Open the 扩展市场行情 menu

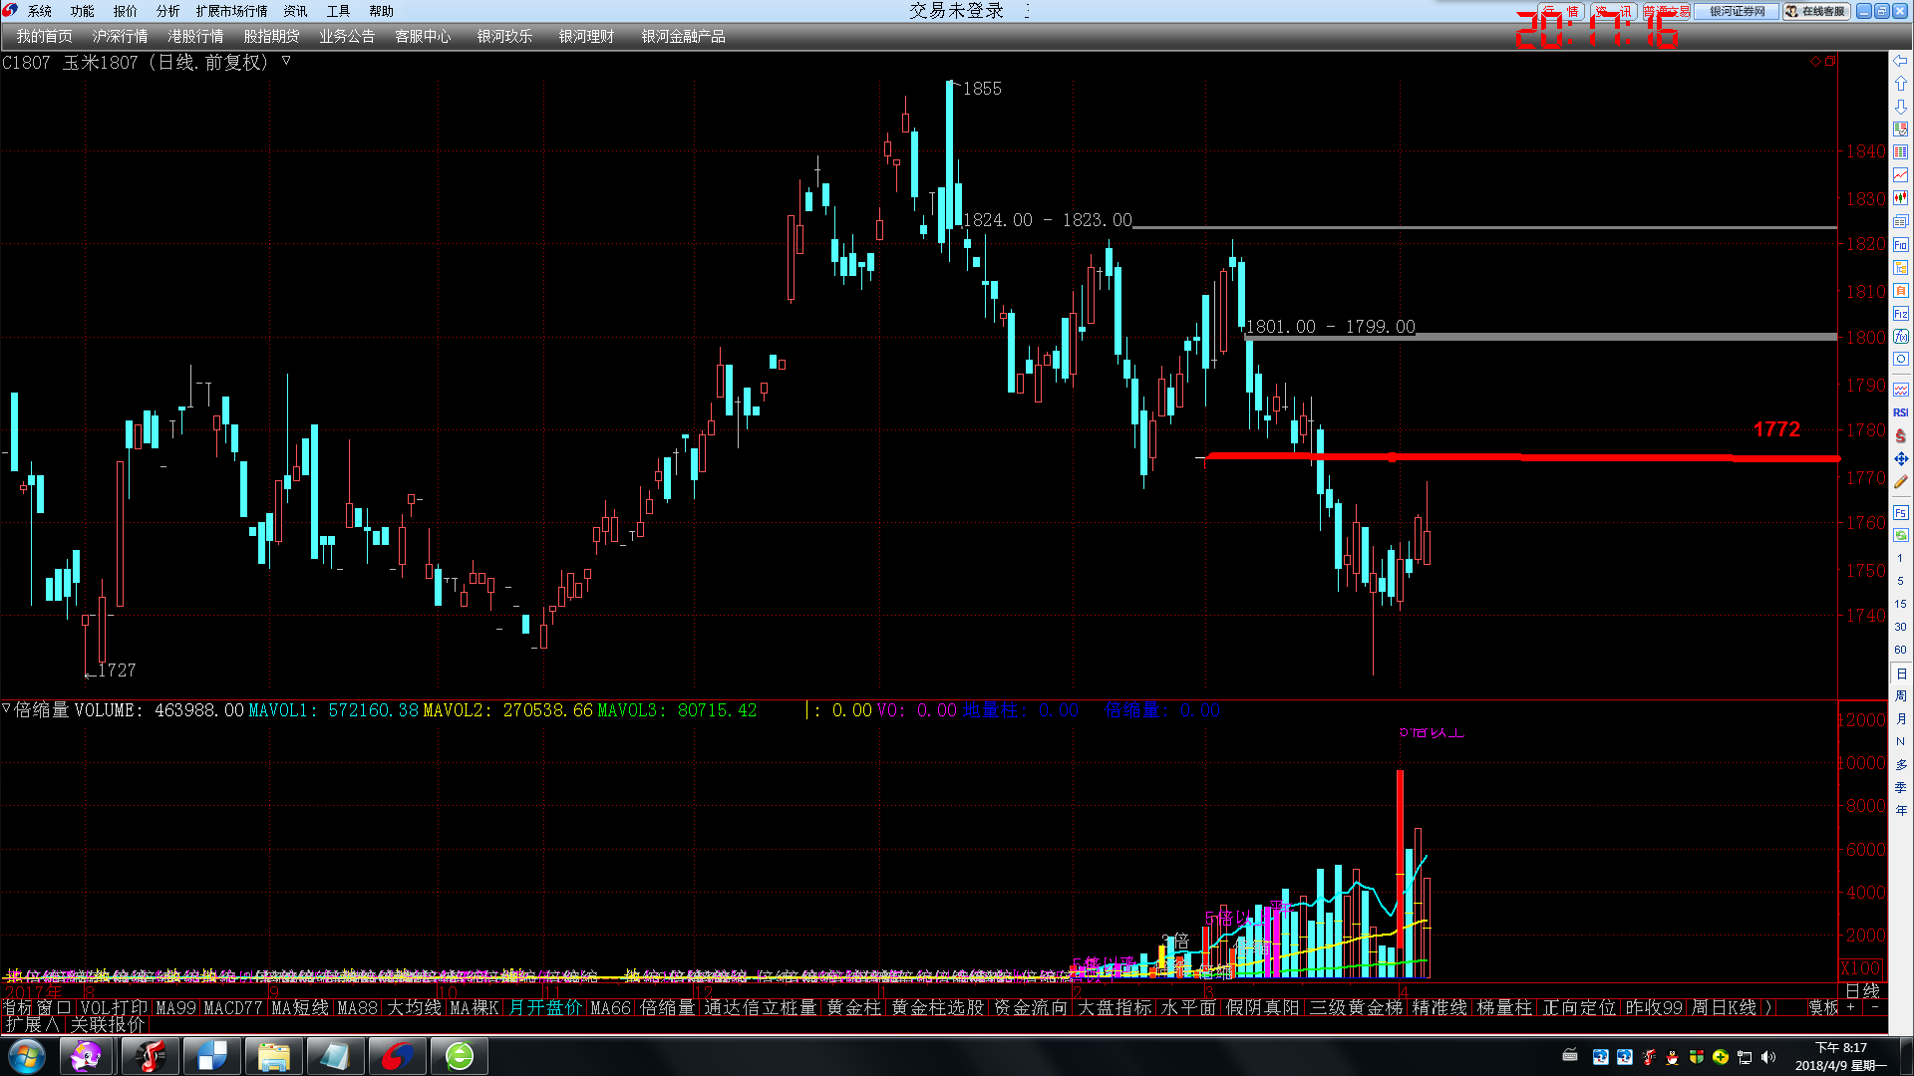coord(231,11)
